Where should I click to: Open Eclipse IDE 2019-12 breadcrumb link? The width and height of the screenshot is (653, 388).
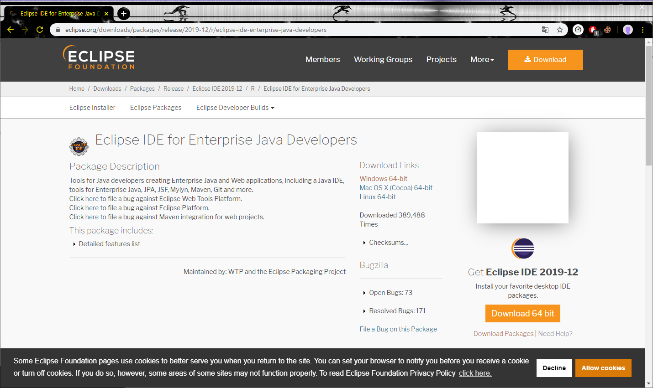pos(217,88)
